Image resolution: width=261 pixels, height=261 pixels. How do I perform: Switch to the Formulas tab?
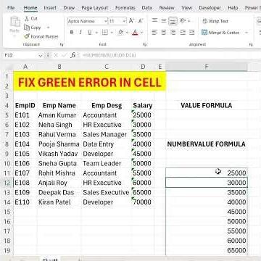[125, 8]
